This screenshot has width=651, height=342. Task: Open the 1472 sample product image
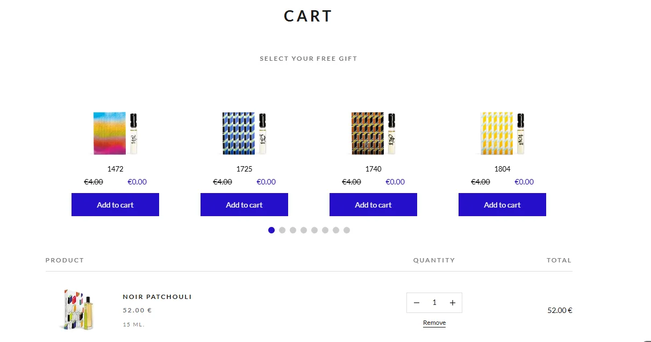[115, 133]
